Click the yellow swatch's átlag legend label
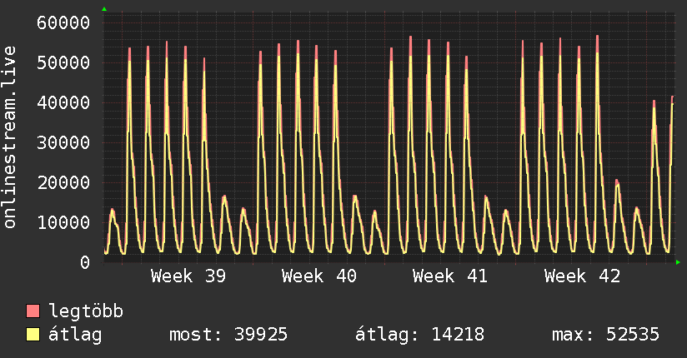 tap(75, 335)
